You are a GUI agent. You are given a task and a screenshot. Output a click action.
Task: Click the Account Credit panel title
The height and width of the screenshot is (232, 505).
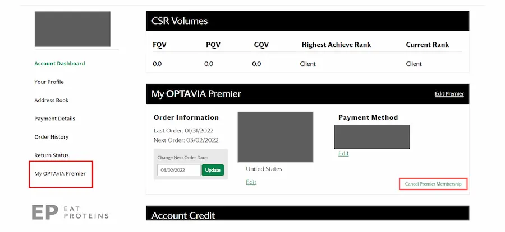click(x=183, y=215)
